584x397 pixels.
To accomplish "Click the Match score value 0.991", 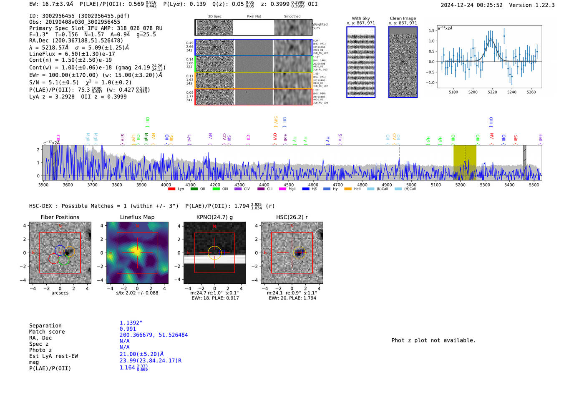I will (x=128, y=329).
